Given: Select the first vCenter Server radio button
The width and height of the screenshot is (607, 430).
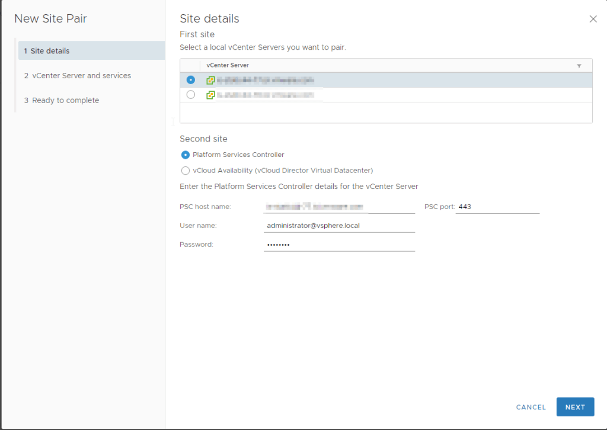Looking at the screenshot, I should coord(190,80).
